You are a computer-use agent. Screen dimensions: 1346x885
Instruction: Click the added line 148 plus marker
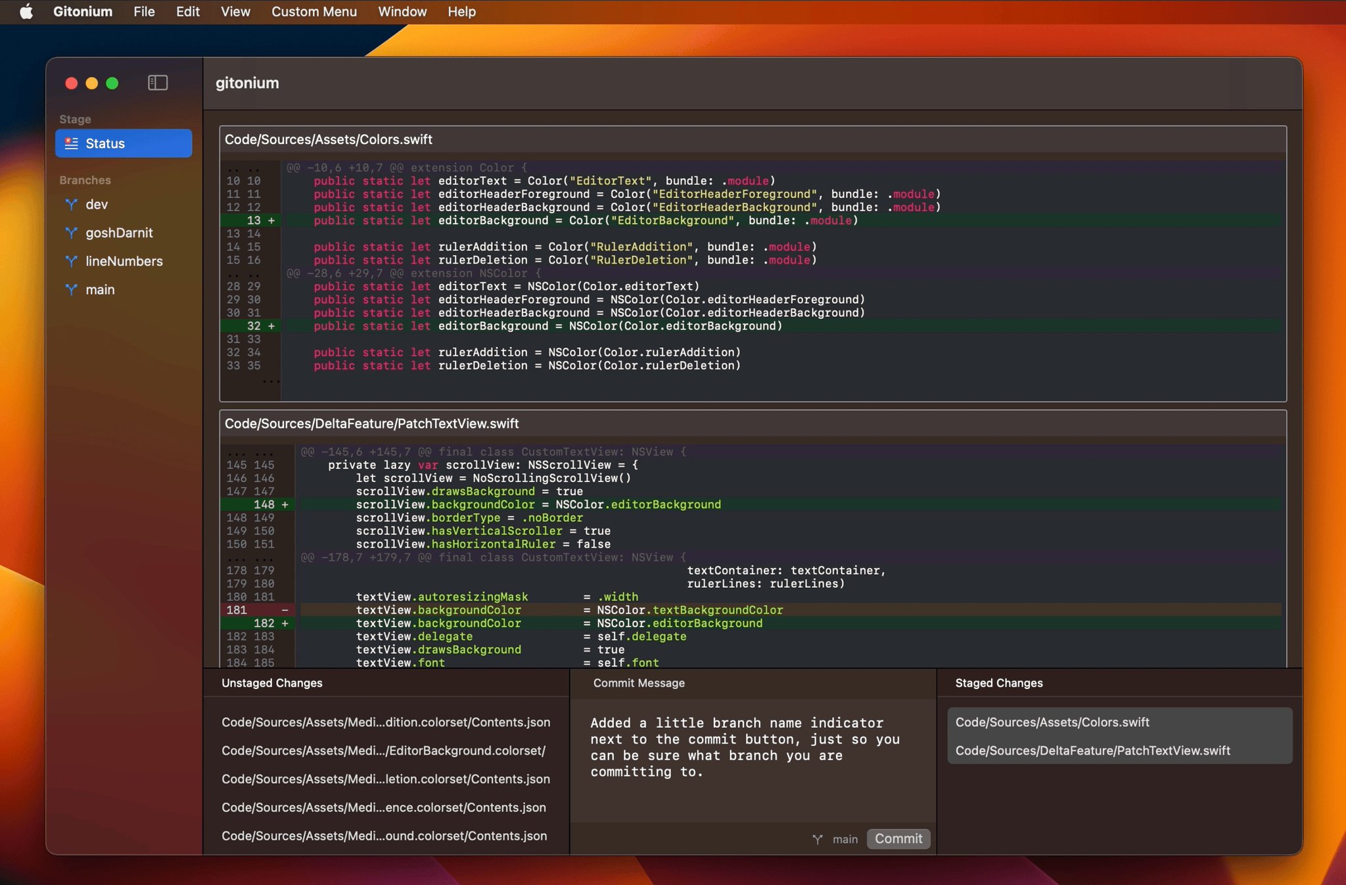click(x=285, y=504)
